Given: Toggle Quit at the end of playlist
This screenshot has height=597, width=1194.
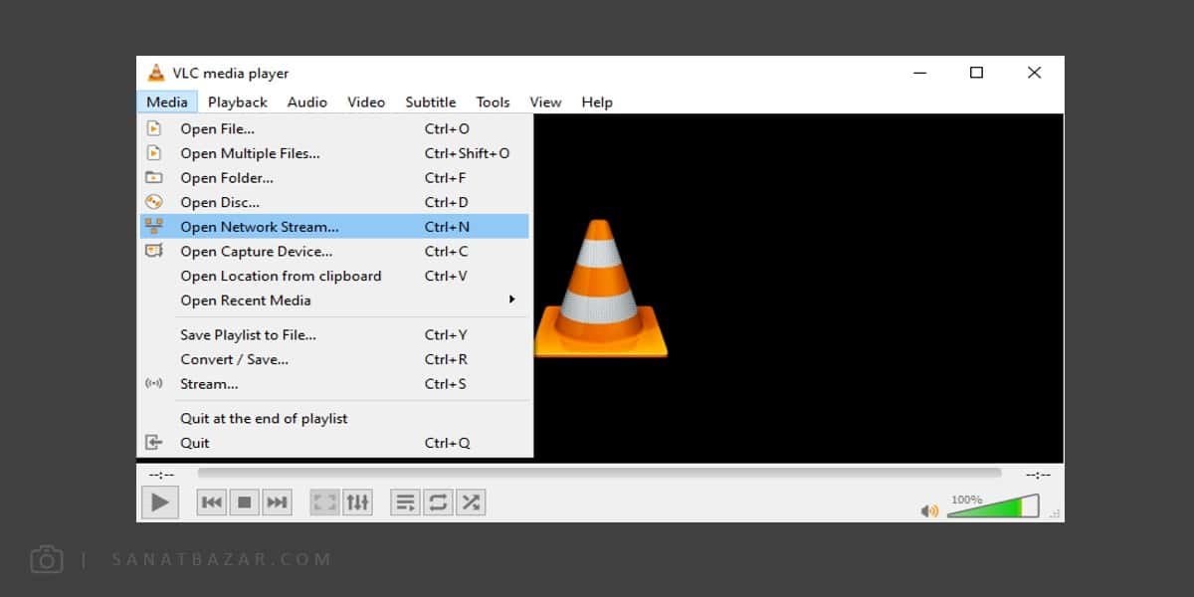Looking at the screenshot, I should click(x=334, y=419).
